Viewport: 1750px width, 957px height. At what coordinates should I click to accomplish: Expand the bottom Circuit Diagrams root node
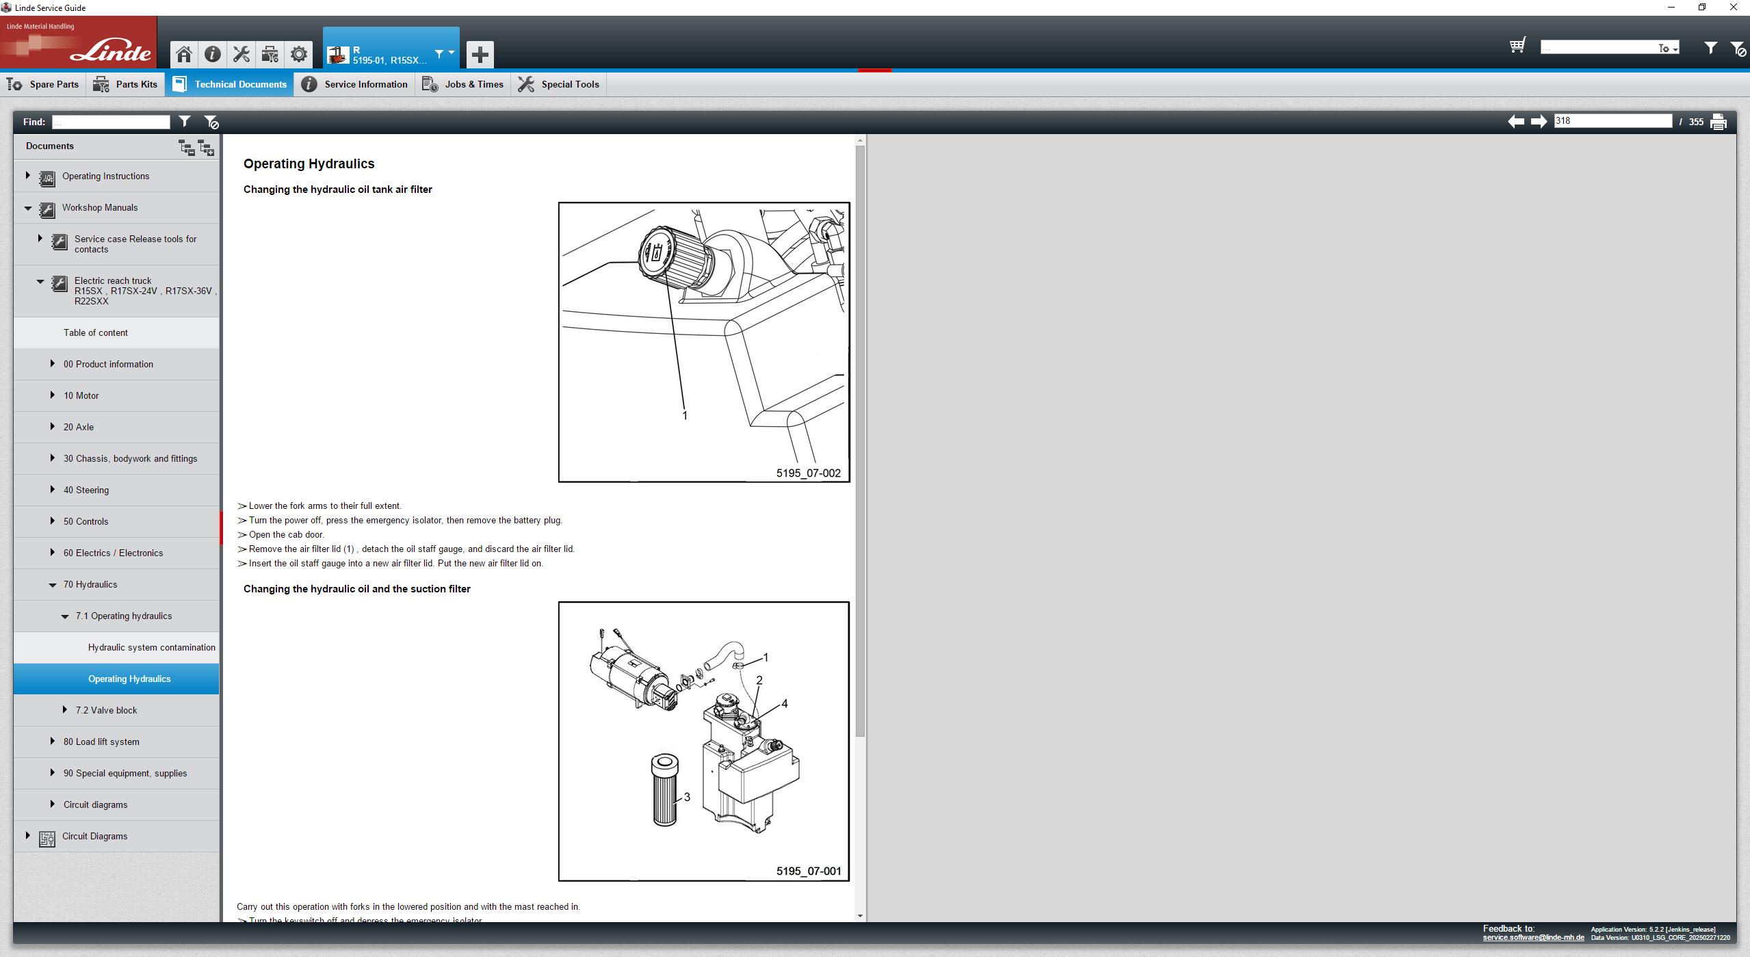pyautogui.click(x=27, y=835)
